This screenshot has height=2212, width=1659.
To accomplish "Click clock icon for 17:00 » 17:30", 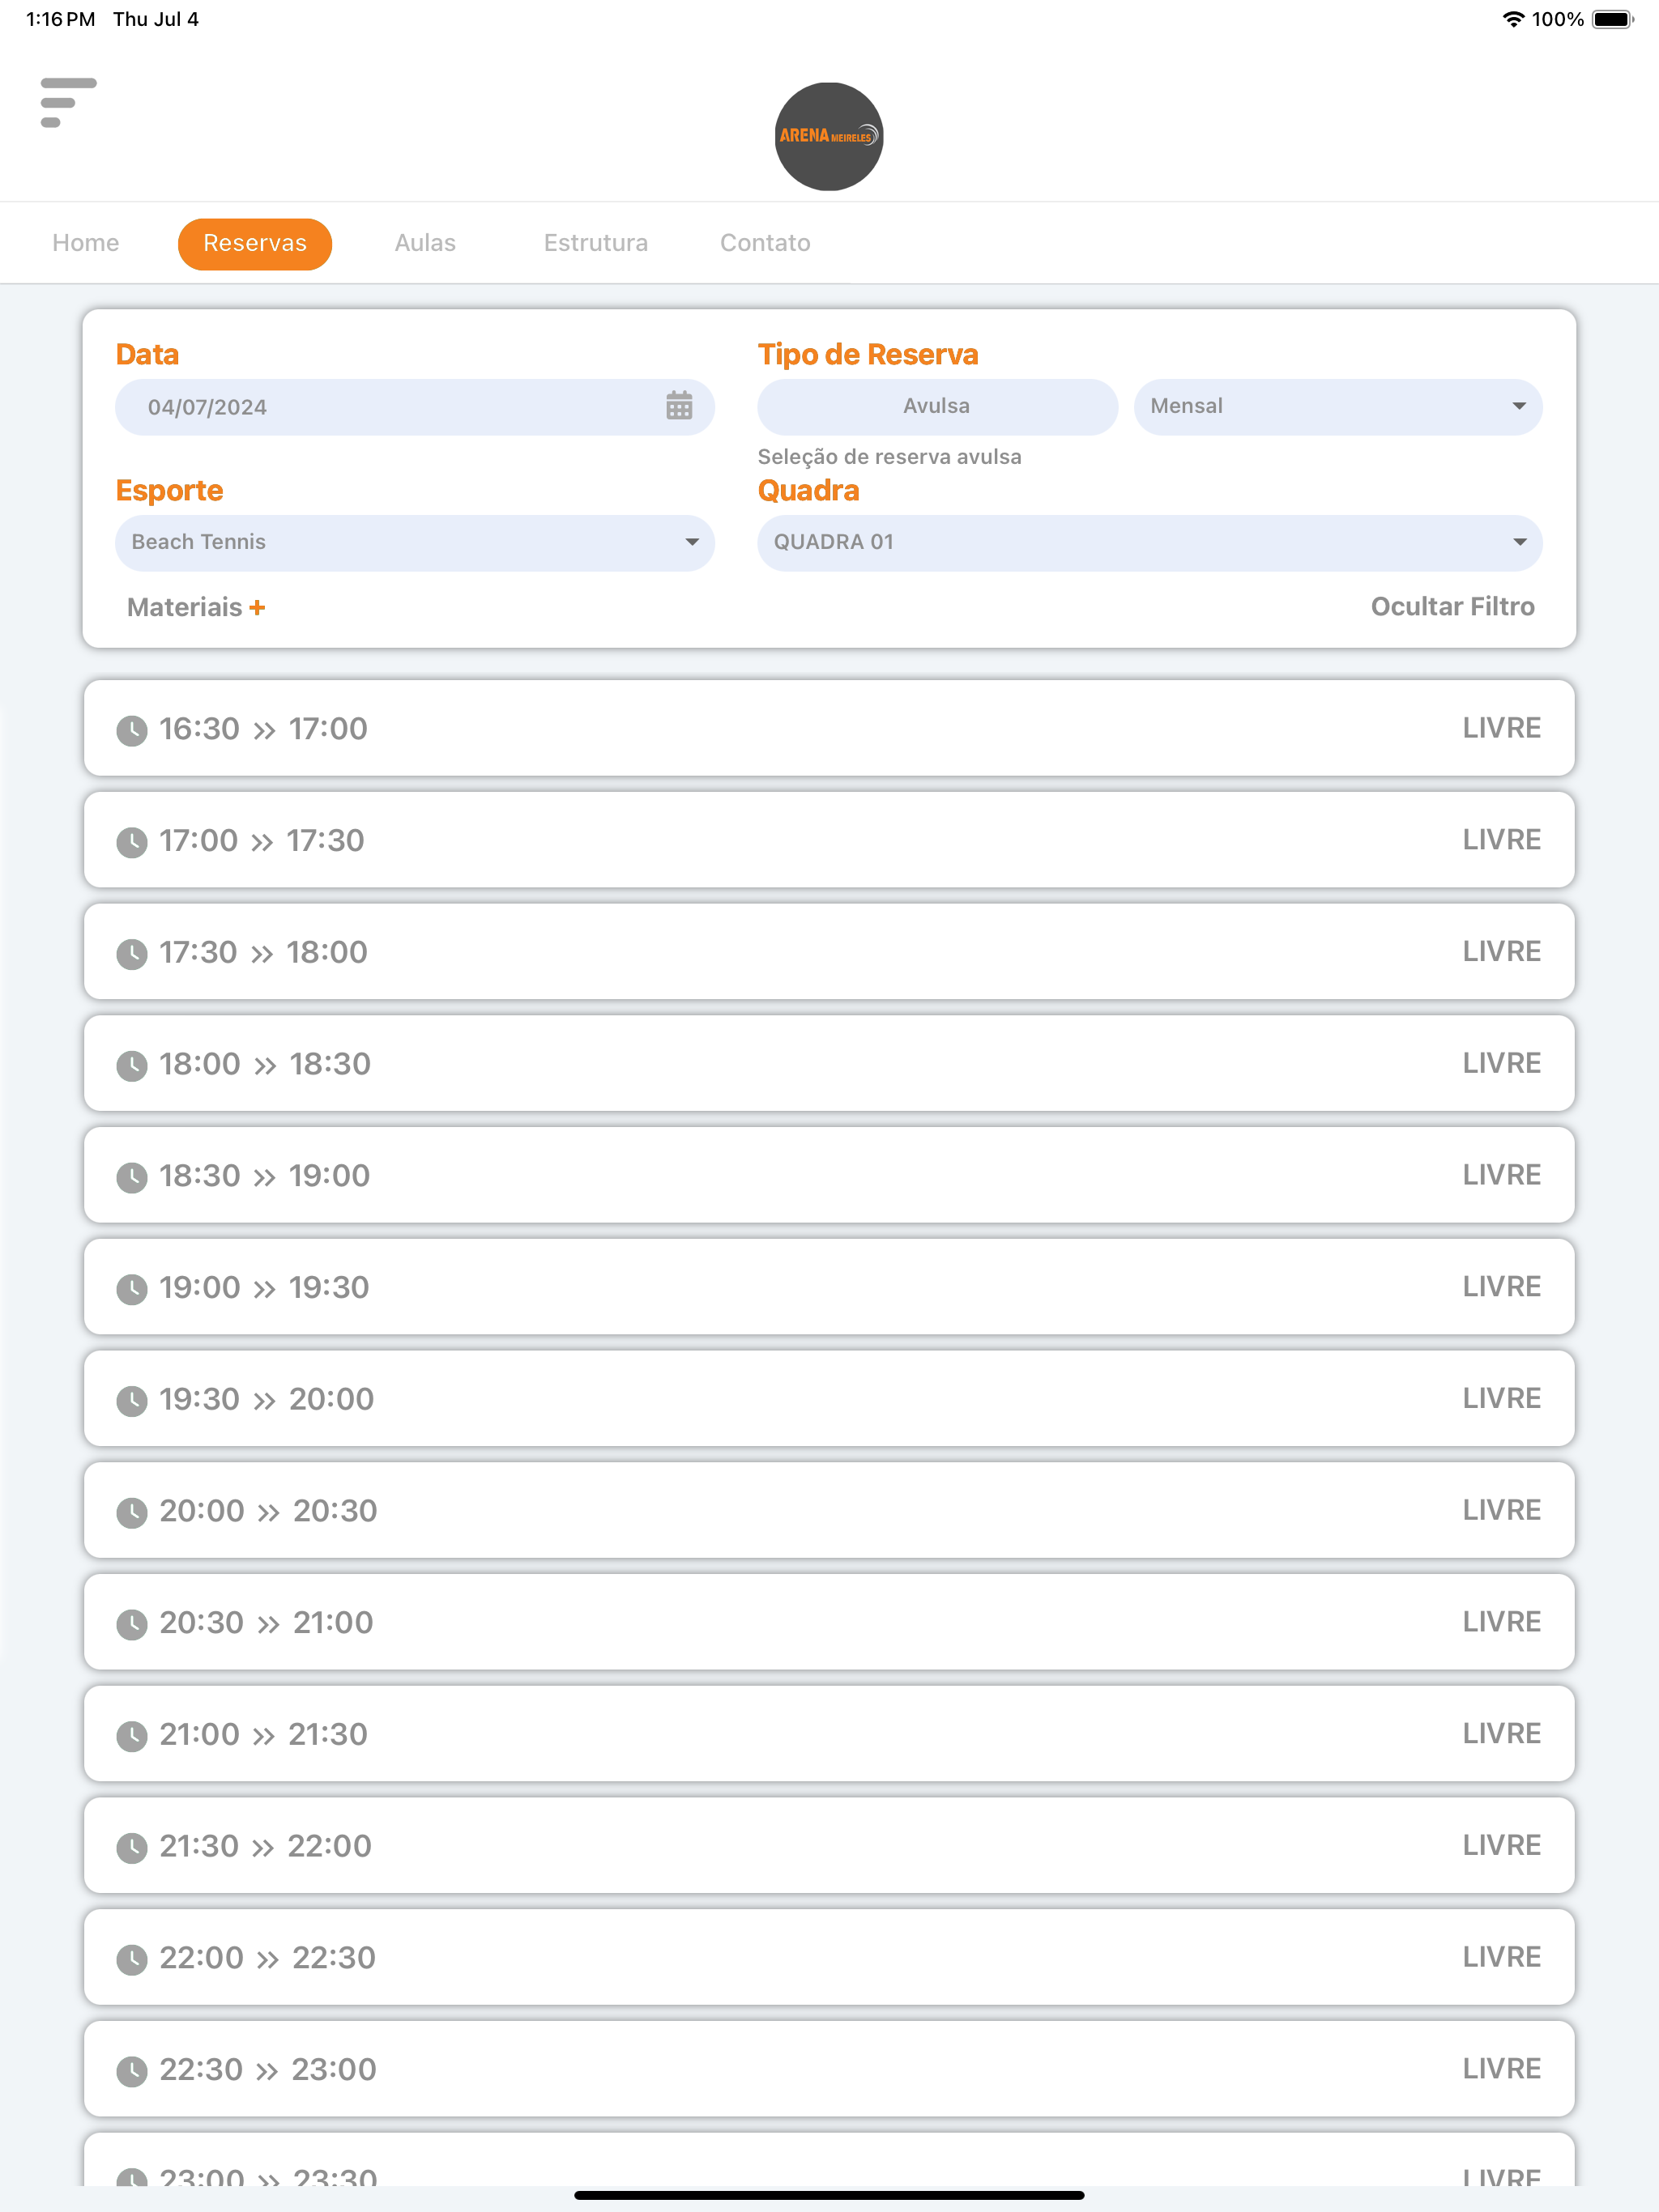I will [x=132, y=842].
